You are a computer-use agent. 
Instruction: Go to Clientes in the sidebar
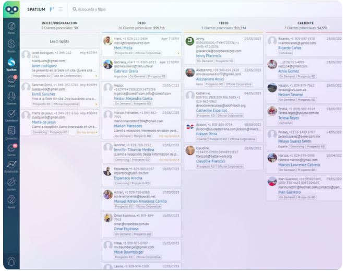pos(11,98)
